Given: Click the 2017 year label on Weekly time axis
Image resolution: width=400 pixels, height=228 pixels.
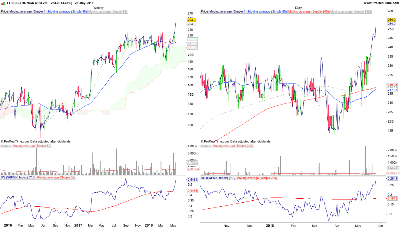Looking at the screenshot, I should (x=78, y=225).
